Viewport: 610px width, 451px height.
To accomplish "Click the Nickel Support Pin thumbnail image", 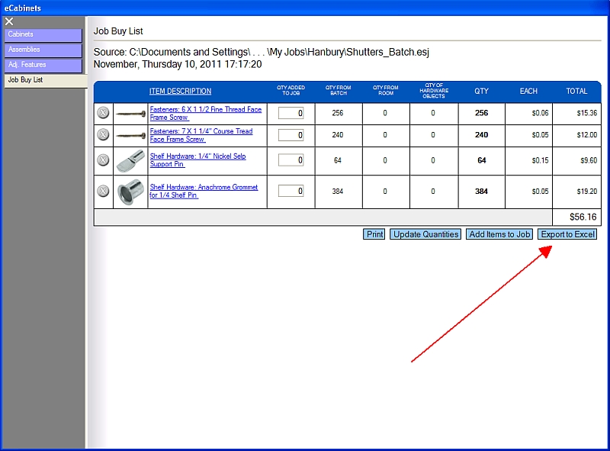I will (x=130, y=160).
